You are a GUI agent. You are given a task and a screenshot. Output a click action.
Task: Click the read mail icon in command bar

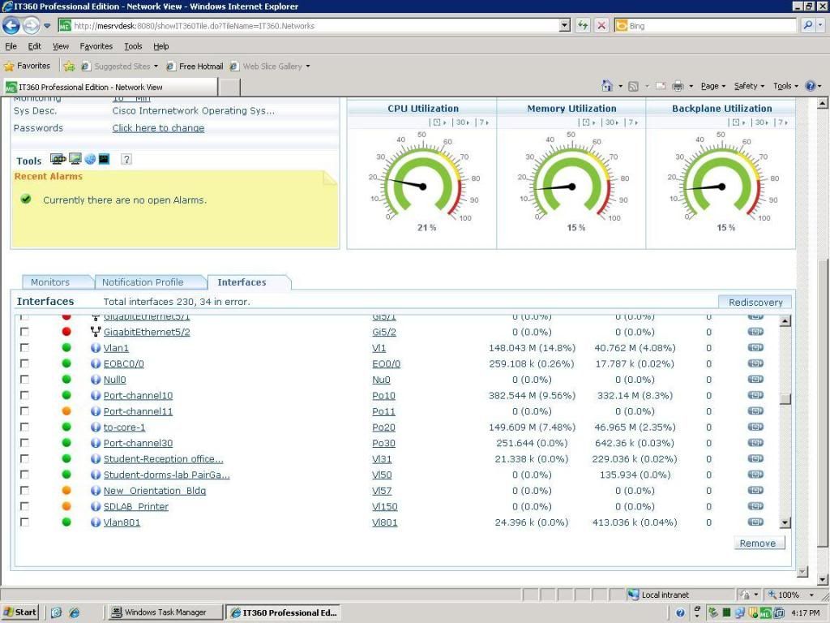pos(661,86)
